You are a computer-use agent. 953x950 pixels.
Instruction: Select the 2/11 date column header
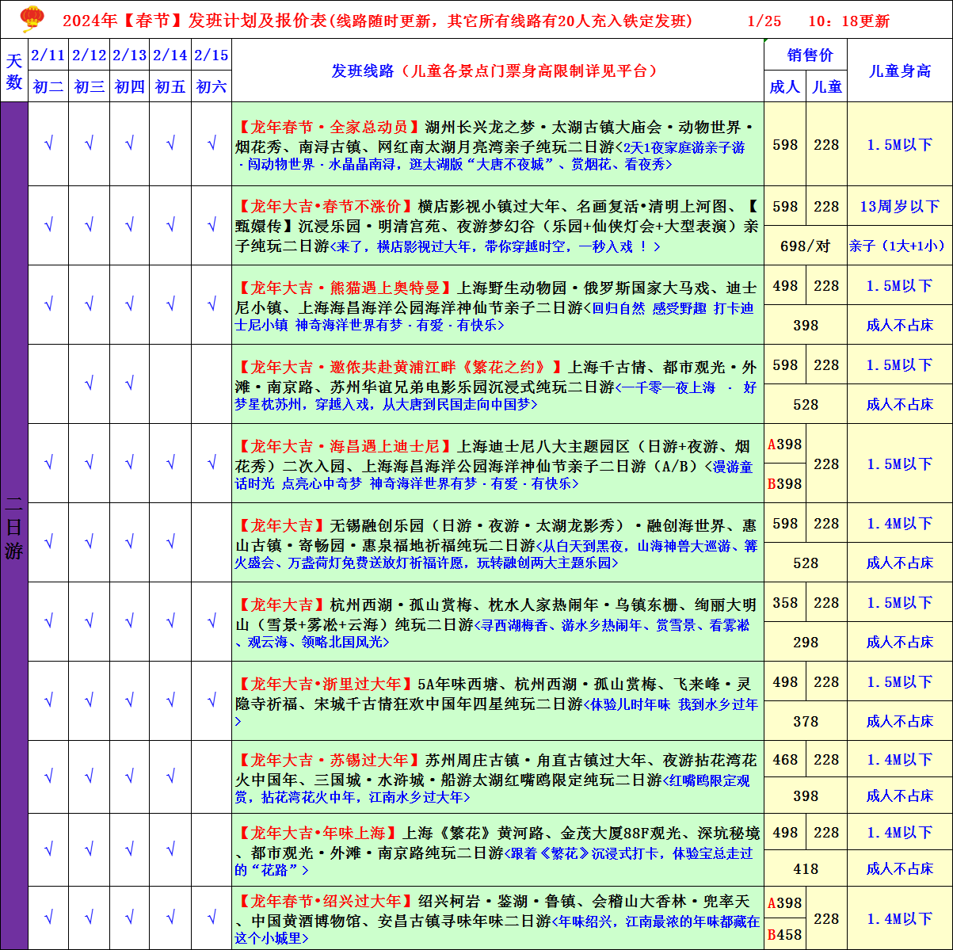[48, 55]
